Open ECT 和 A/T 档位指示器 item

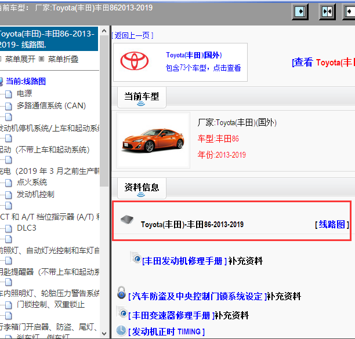coord(49,217)
